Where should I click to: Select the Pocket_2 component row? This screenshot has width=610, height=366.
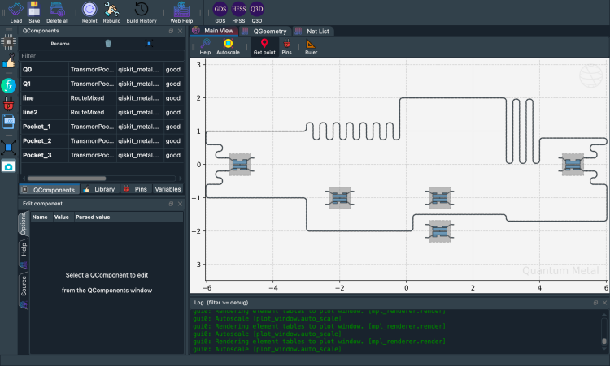(102, 141)
